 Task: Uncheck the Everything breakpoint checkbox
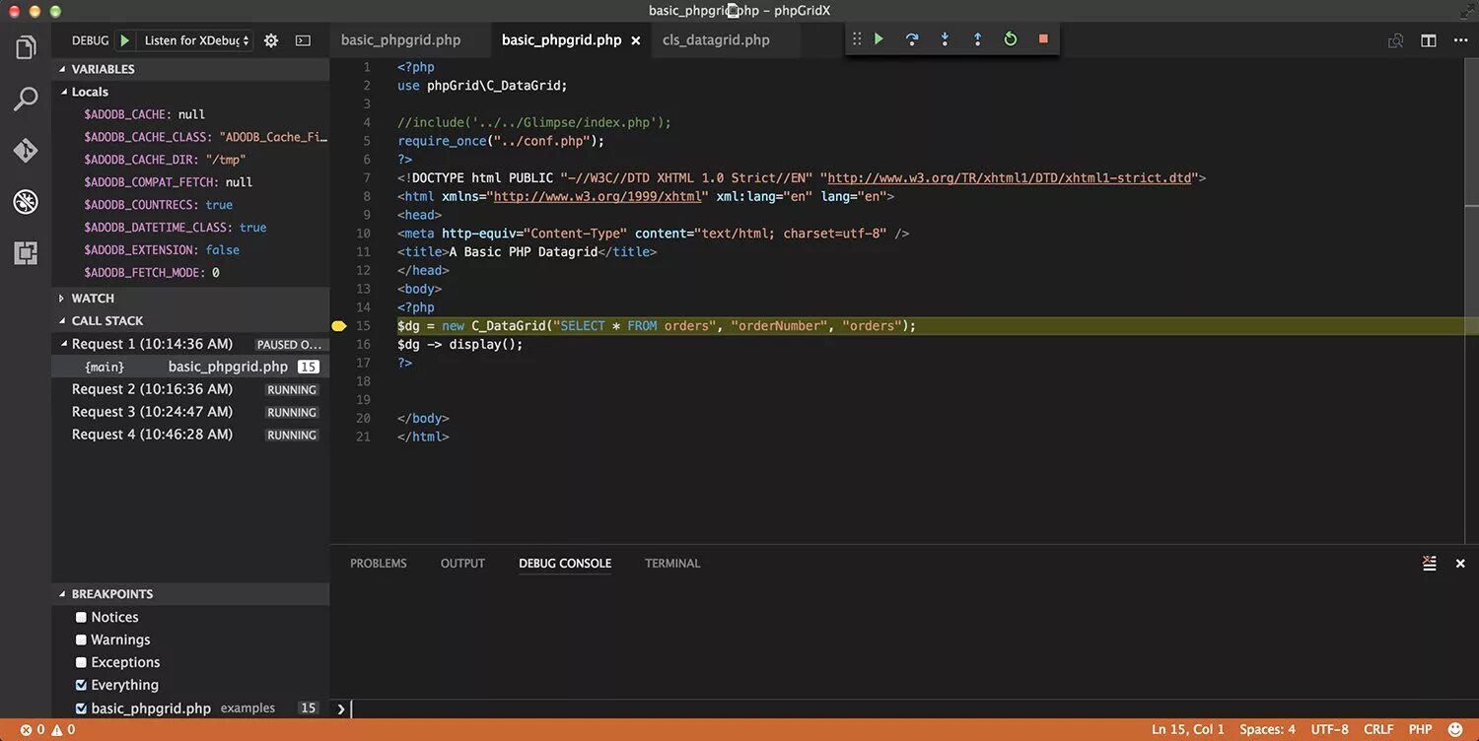[81, 685]
